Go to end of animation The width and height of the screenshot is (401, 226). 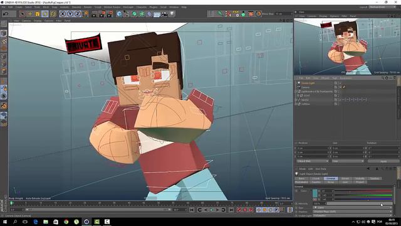pyautogui.click(x=231, y=210)
